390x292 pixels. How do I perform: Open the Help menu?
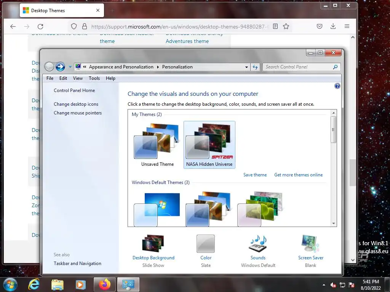[x=110, y=78]
